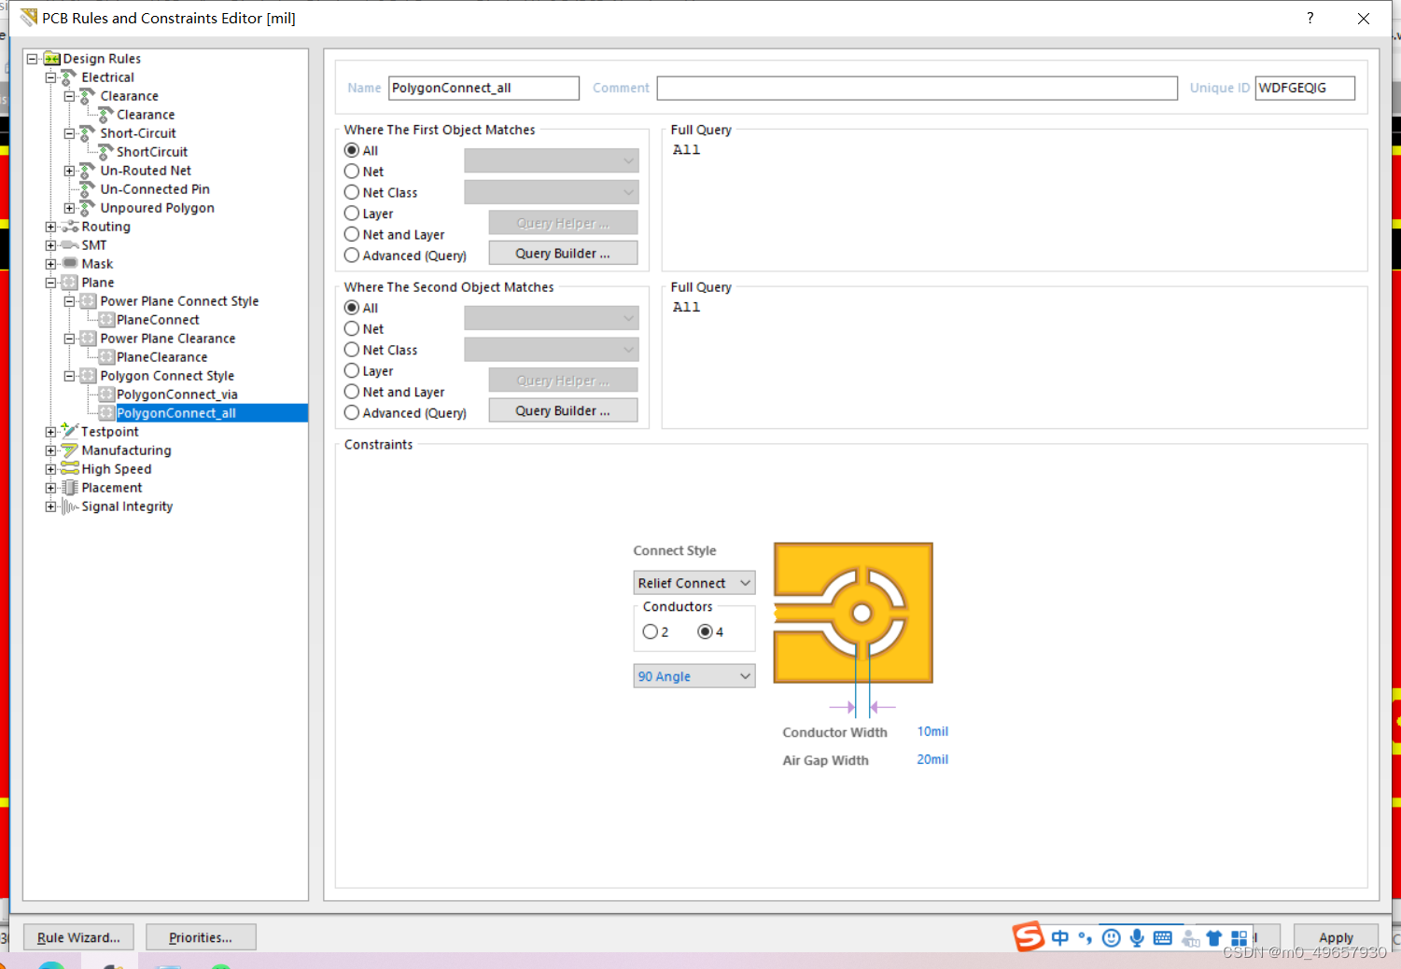This screenshot has height=969, width=1401.
Task: Click the relief connect preview diagram
Action: 853,613
